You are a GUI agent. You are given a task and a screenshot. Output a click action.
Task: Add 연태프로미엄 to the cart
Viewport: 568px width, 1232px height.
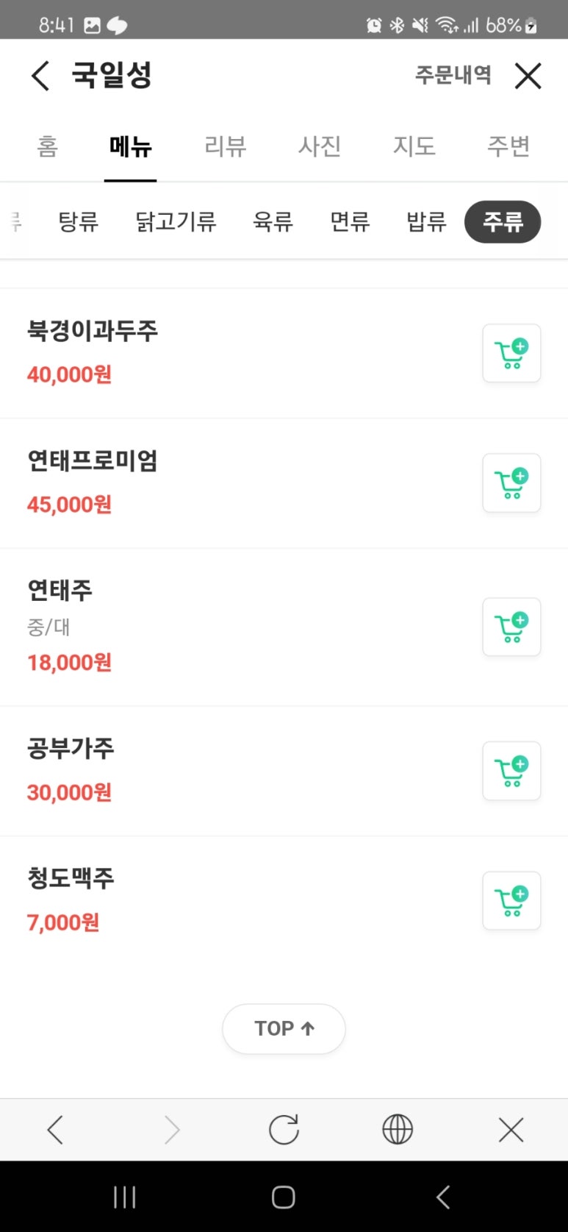tap(511, 483)
